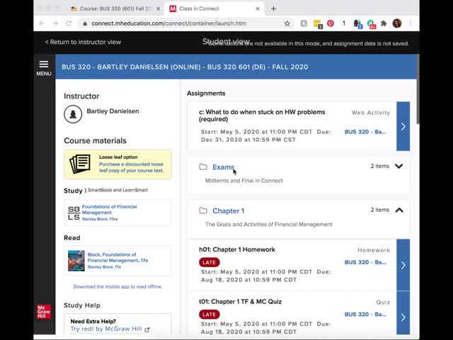The width and height of the screenshot is (453, 340).
Task: Open the Chapter 1 TF & MC Quiz arrow
Action: click(x=403, y=317)
